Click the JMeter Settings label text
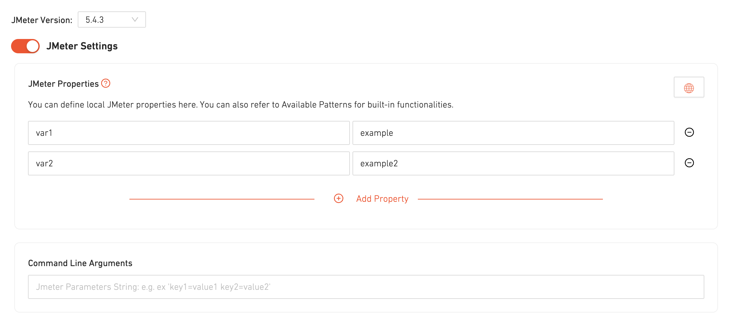The height and width of the screenshot is (334, 731). pos(82,46)
